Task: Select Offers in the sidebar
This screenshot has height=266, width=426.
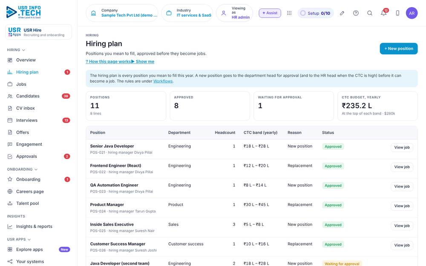Action: (39, 132)
